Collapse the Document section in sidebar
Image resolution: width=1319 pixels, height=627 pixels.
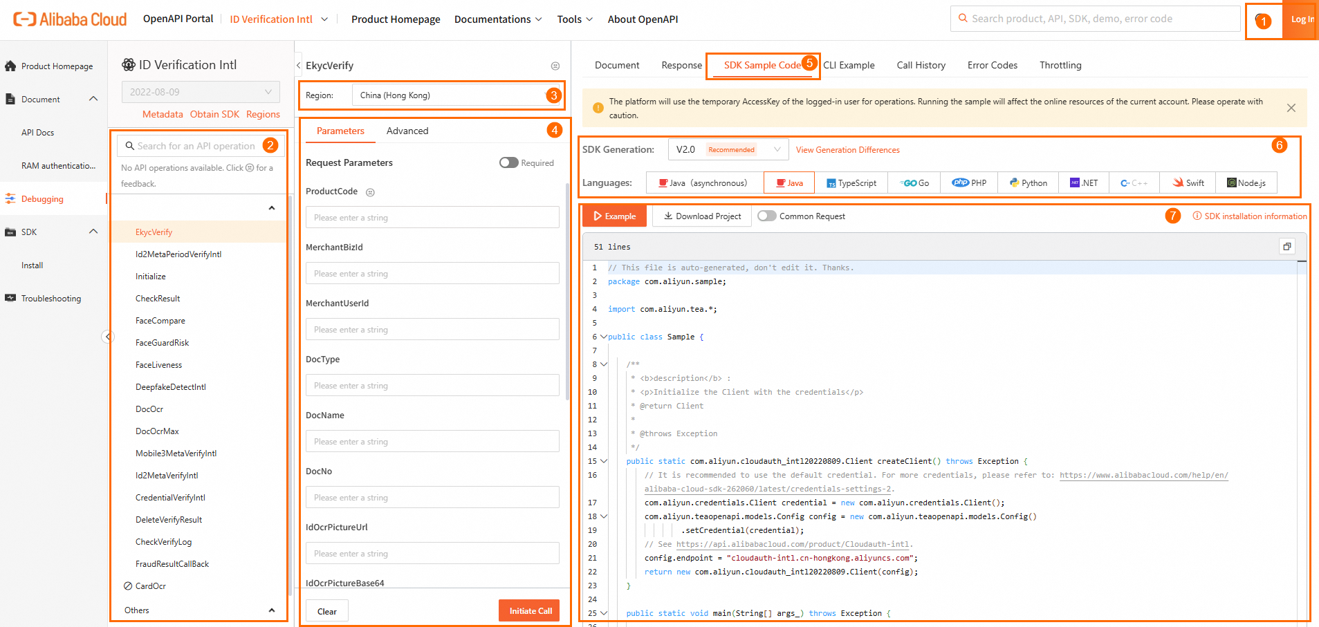(x=93, y=99)
